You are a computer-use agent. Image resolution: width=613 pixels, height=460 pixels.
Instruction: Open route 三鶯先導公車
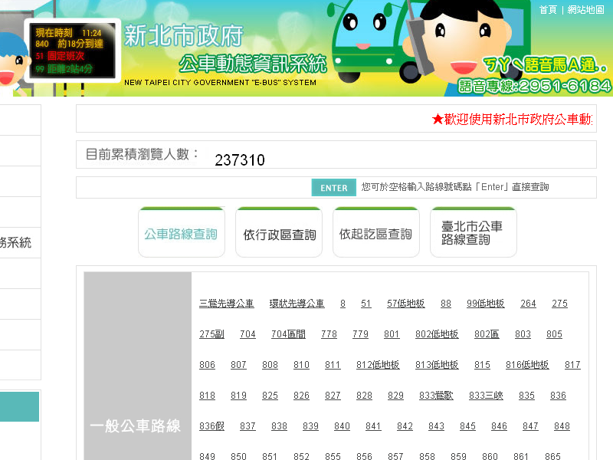point(226,304)
